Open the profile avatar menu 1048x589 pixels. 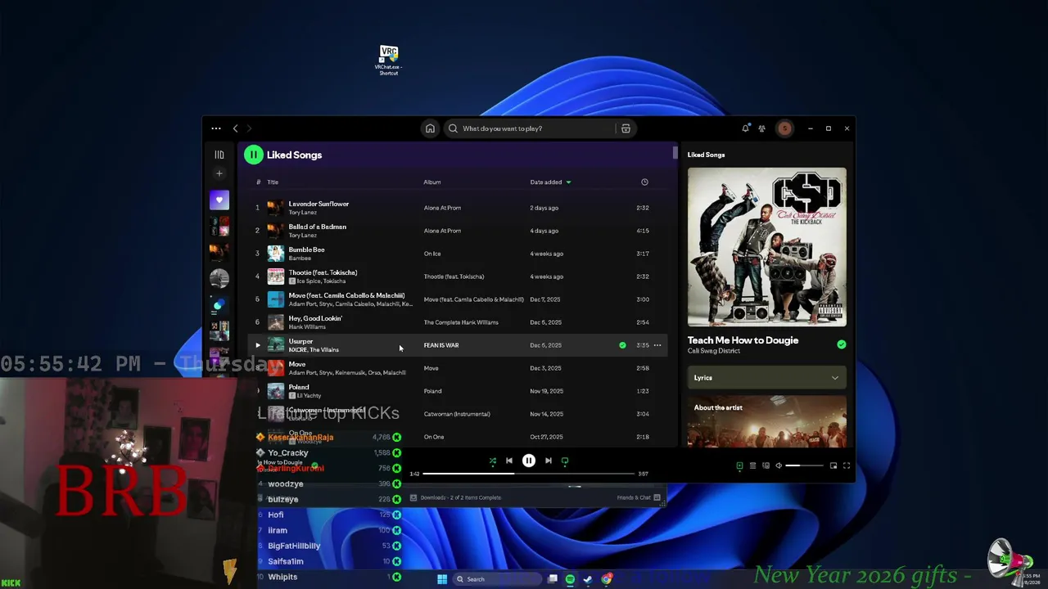784,128
